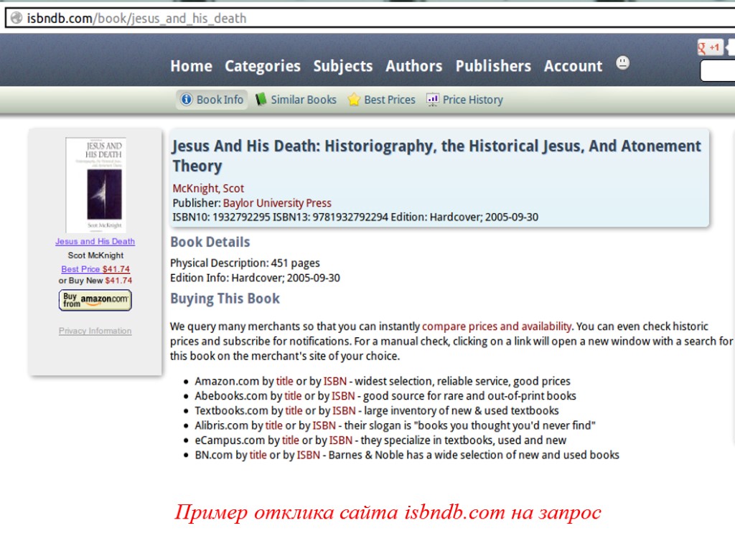735x551 pixels.
Task: Open the Subjects menu item
Action: pos(342,66)
